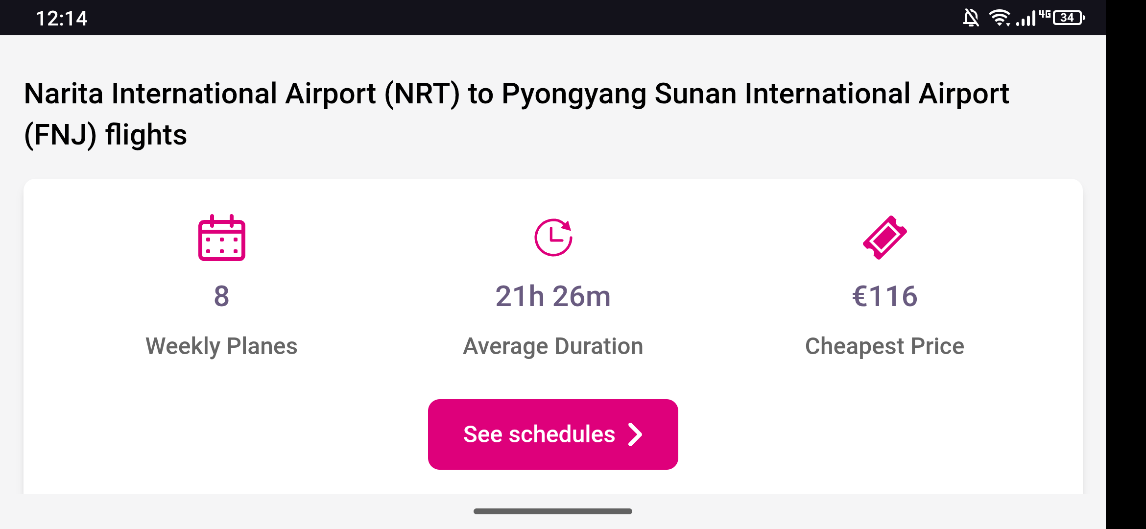Screen dimensions: 1146x529
Task: Tap the cellular signal bars icon
Action: (1027, 19)
